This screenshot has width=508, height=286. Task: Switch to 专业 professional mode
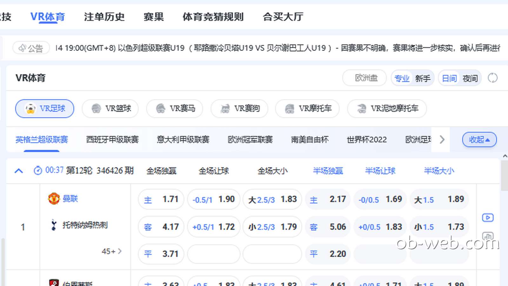click(x=402, y=78)
